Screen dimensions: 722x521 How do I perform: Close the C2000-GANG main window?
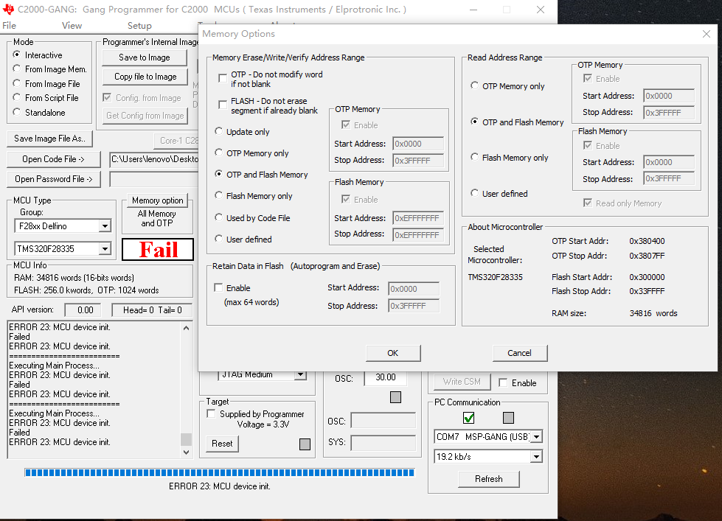point(541,10)
